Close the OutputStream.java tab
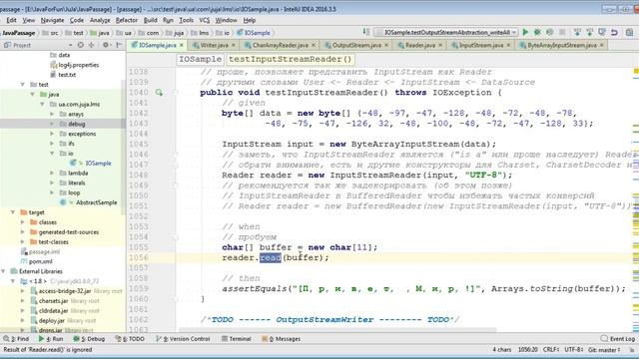Image resolution: width=639 pixels, height=359 pixels. (x=386, y=45)
